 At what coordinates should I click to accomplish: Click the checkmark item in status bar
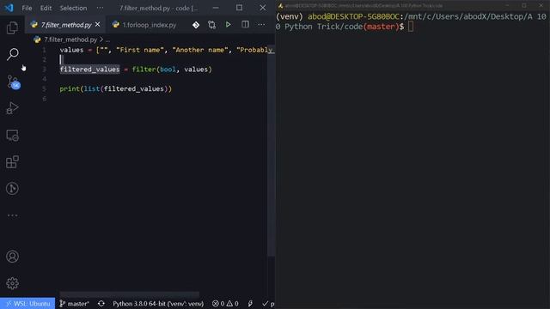coord(268,303)
